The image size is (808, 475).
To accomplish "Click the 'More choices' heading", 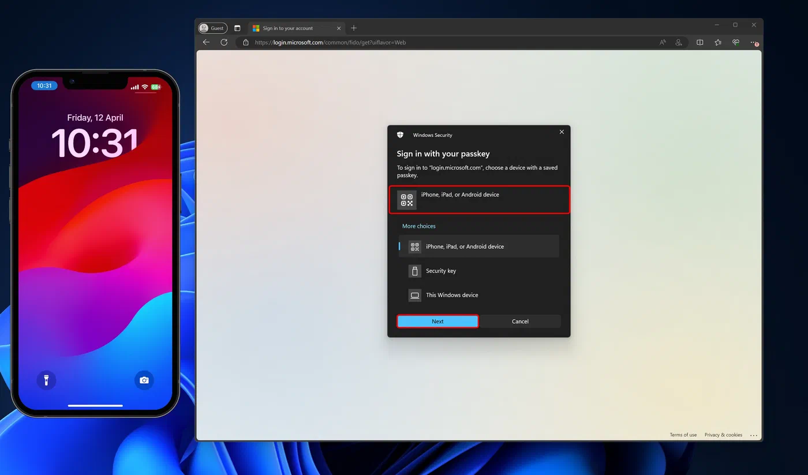I will tap(419, 226).
